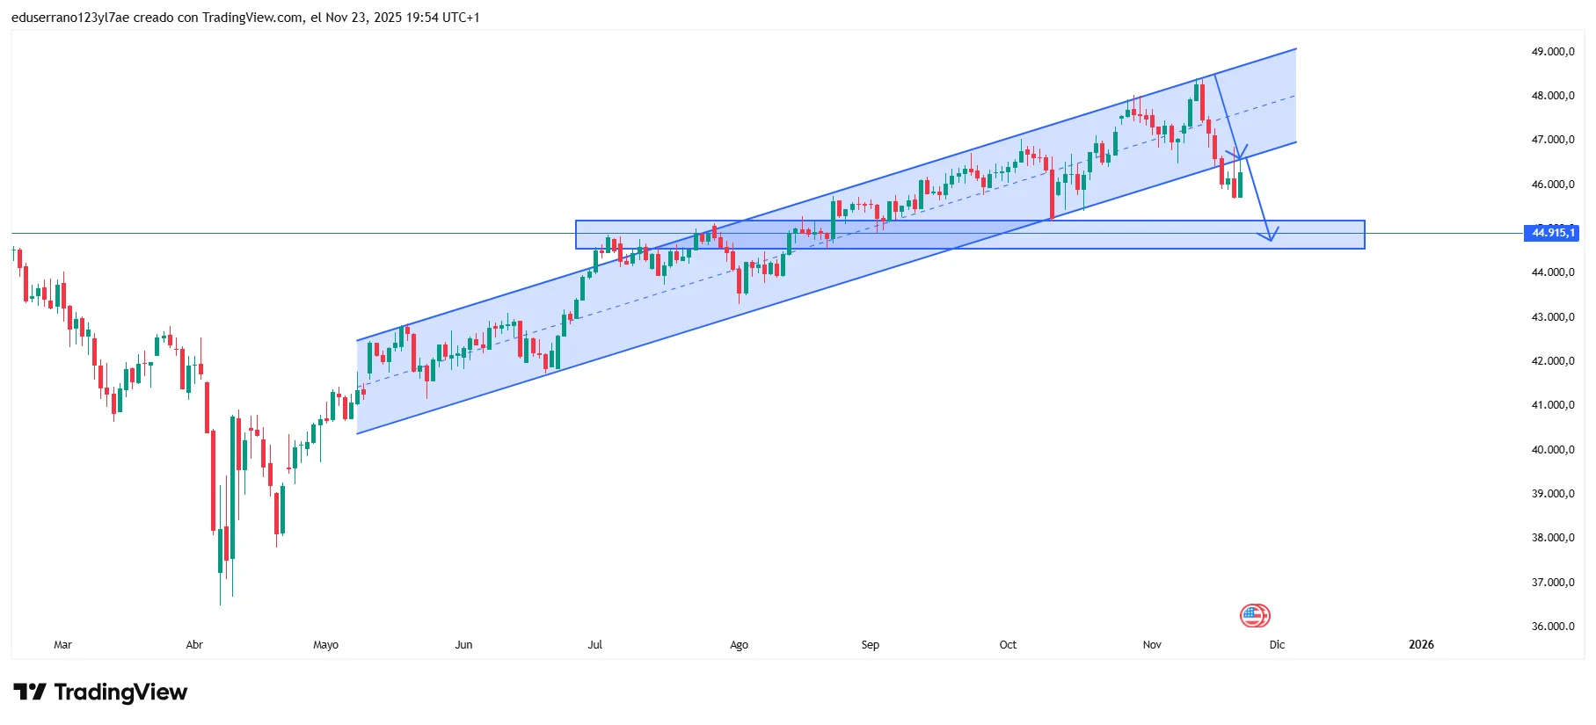Click the 'Mayo' label on the time axis
This screenshot has height=725, width=1596.
325,645
